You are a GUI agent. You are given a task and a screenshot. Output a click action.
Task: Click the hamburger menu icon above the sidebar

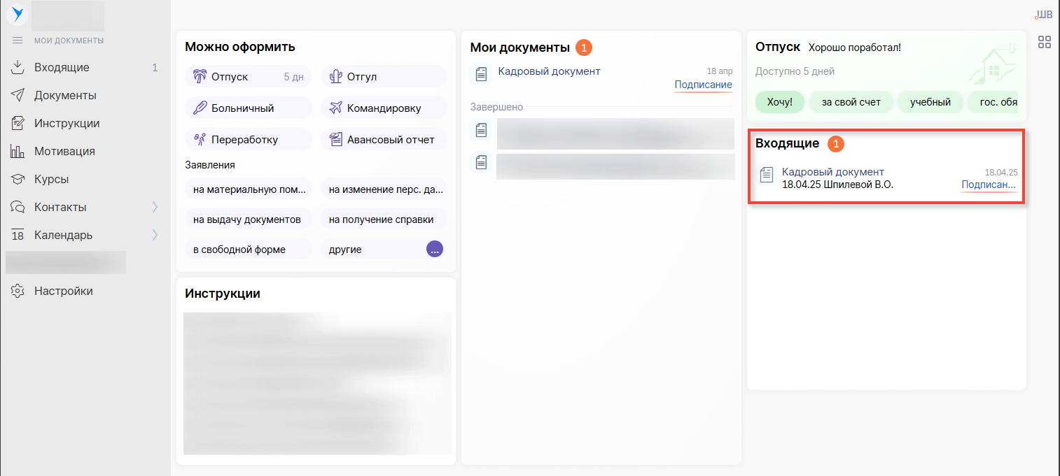(18, 41)
